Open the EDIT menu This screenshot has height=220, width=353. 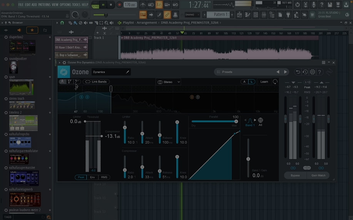pos(27,5)
